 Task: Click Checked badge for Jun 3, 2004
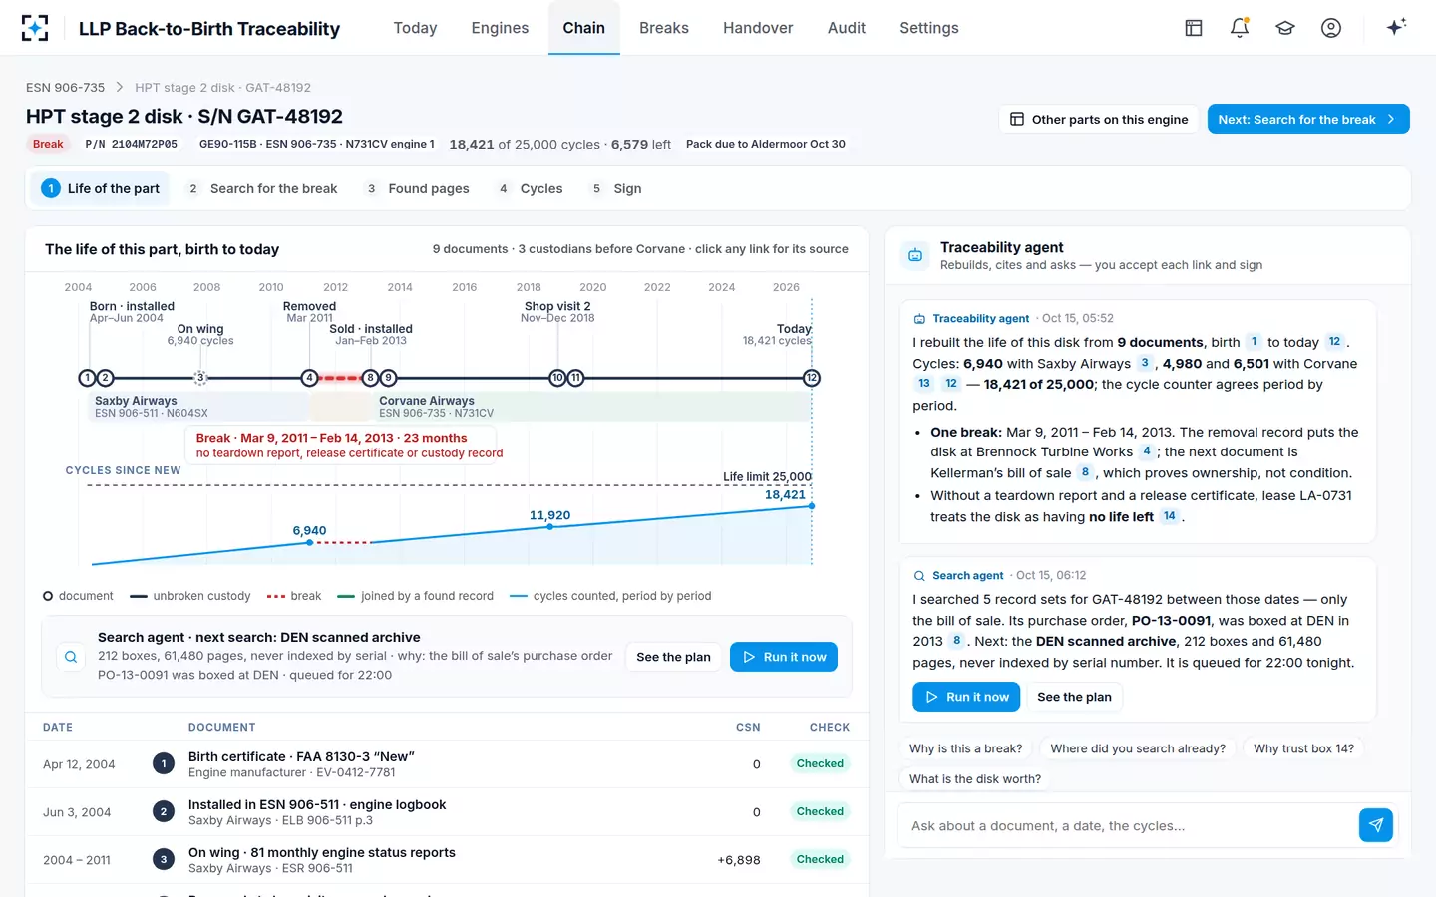pyautogui.click(x=820, y=811)
